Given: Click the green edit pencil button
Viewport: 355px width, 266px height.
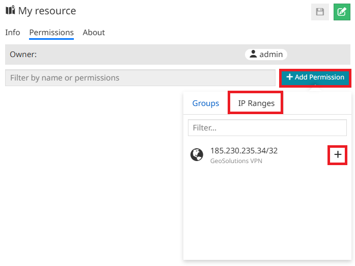Looking at the screenshot, I should [342, 12].
